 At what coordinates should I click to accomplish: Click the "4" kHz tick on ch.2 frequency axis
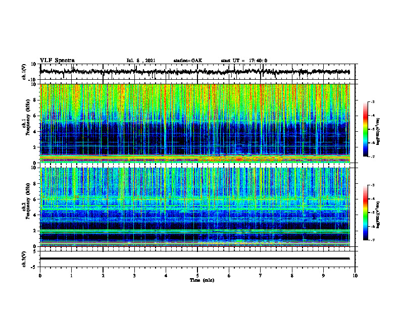click(x=35, y=215)
